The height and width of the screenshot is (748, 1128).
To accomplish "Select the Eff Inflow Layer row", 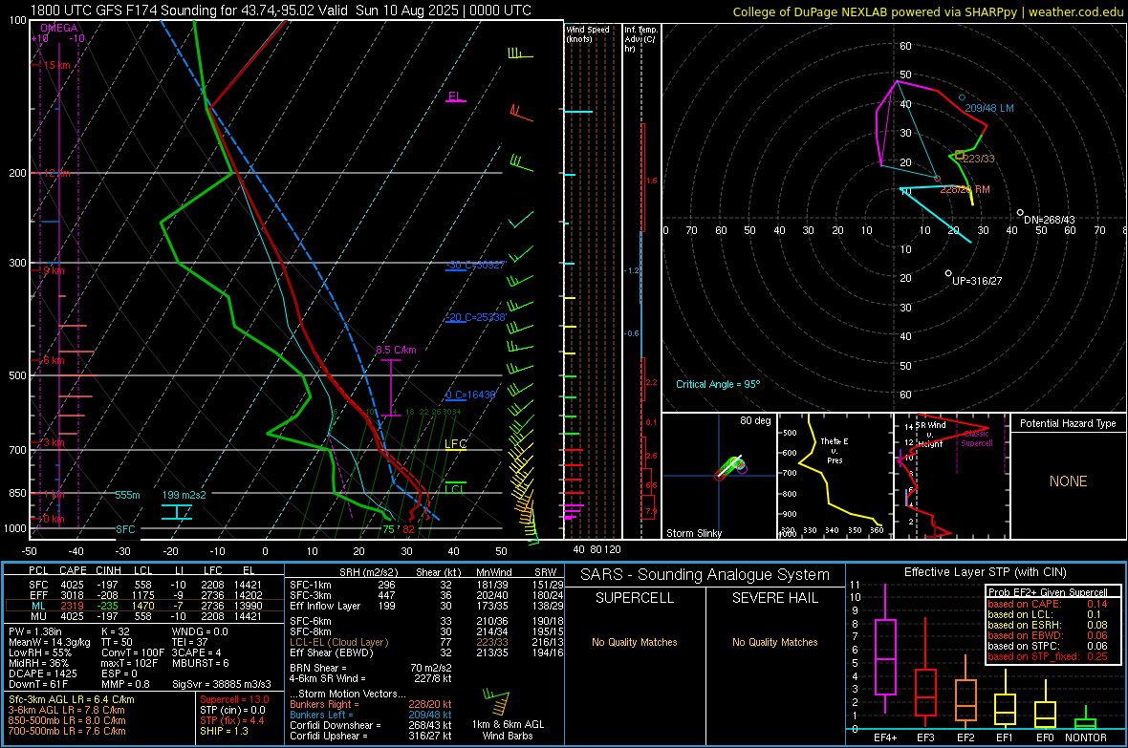I will point(426,606).
